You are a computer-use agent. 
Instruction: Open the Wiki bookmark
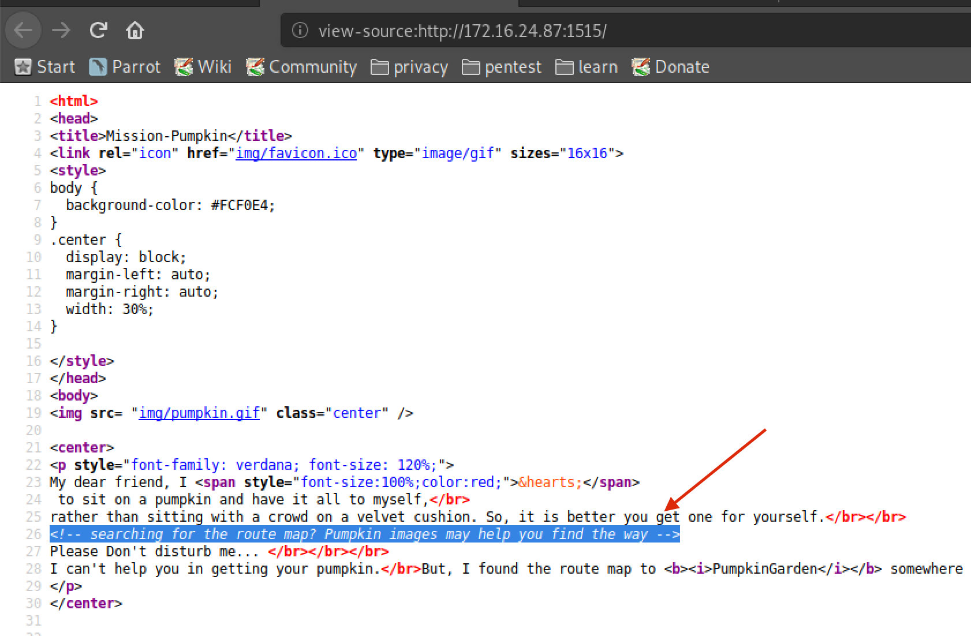tap(203, 67)
